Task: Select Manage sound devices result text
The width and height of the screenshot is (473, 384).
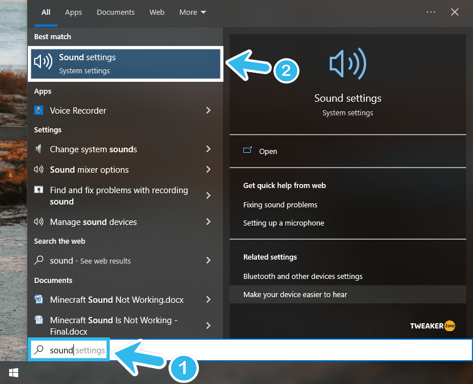Action: [93, 222]
